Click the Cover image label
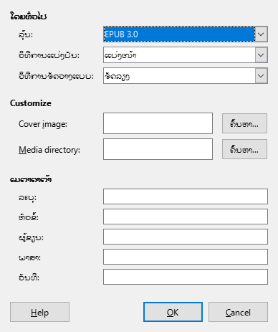Image resolution: width=278 pixels, height=332 pixels. click(x=43, y=124)
